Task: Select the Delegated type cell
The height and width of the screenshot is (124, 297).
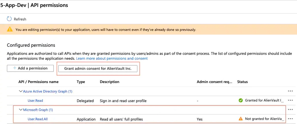Action: pyautogui.click(x=85, y=101)
